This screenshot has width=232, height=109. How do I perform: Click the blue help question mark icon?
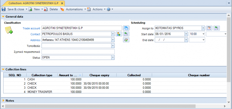108,9
